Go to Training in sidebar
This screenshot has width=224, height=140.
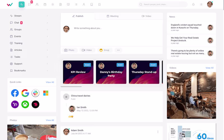pyautogui.click(x=18, y=43)
